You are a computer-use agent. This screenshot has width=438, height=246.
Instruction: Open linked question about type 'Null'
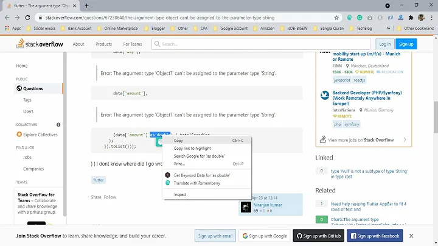(x=369, y=174)
